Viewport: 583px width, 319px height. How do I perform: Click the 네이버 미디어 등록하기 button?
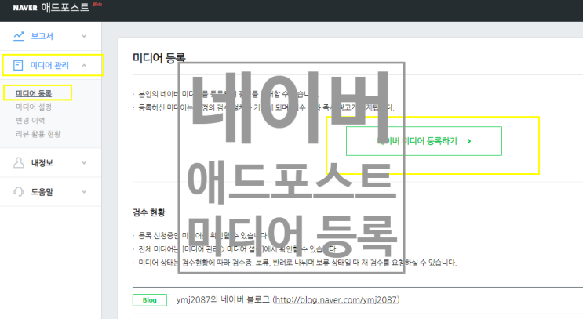pos(424,141)
